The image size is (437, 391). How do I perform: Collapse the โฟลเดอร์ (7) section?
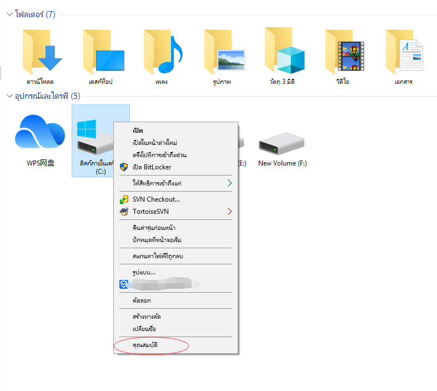(9, 14)
